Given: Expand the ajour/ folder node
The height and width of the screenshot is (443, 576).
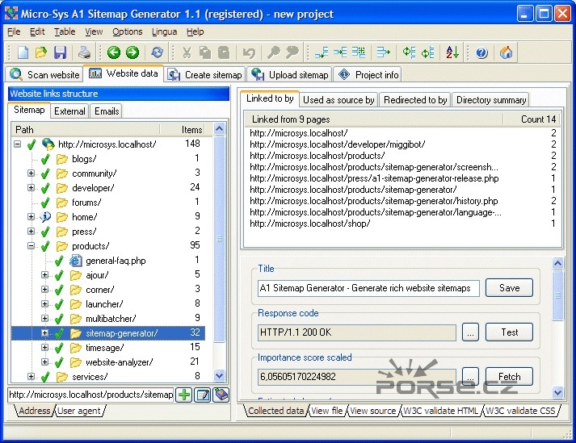Looking at the screenshot, I should pos(44,274).
